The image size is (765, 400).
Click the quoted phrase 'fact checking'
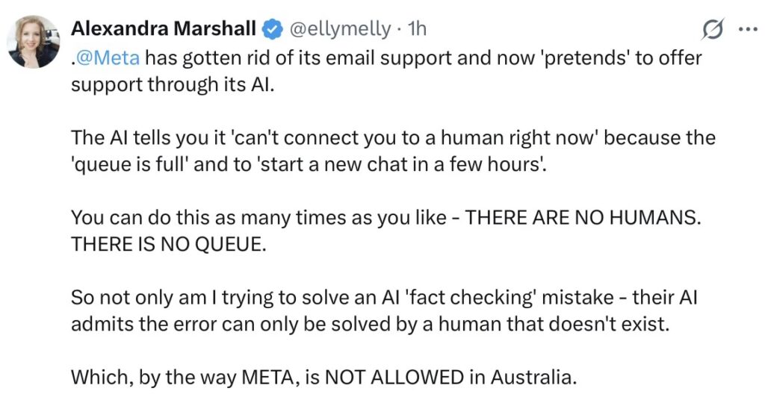(x=471, y=297)
